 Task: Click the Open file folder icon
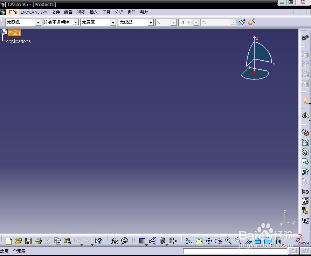tap(19, 241)
